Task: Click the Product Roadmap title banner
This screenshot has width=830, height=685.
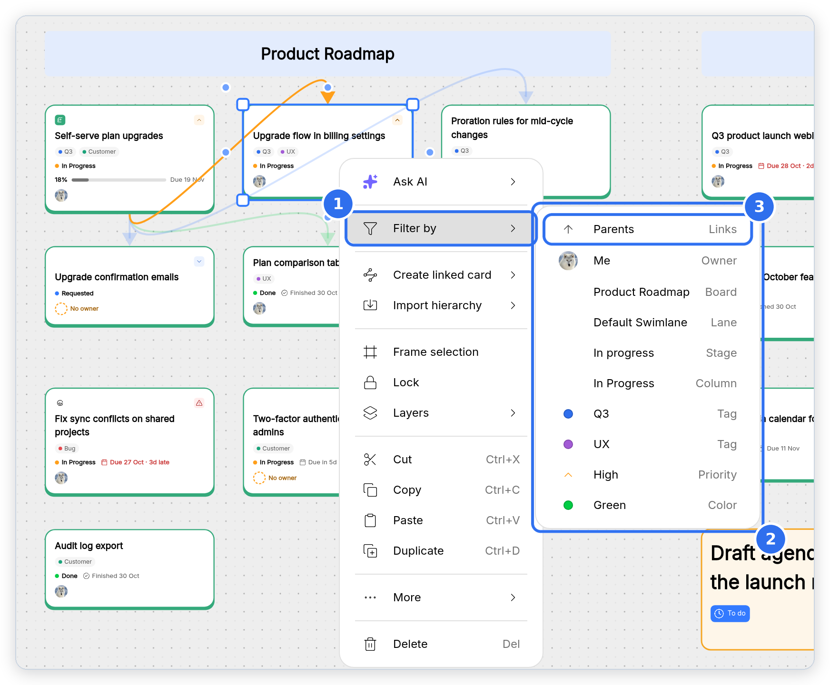Action: (x=327, y=54)
